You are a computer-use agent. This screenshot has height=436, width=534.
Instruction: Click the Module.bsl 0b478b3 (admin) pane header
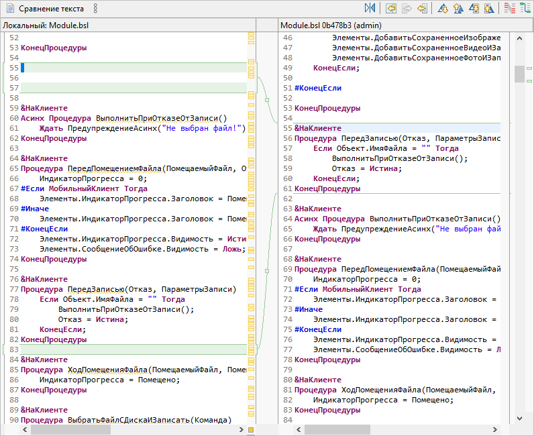click(x=331, y=25)
